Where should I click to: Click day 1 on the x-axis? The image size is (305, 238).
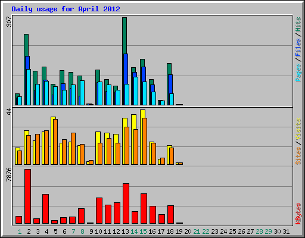point(20,231)
